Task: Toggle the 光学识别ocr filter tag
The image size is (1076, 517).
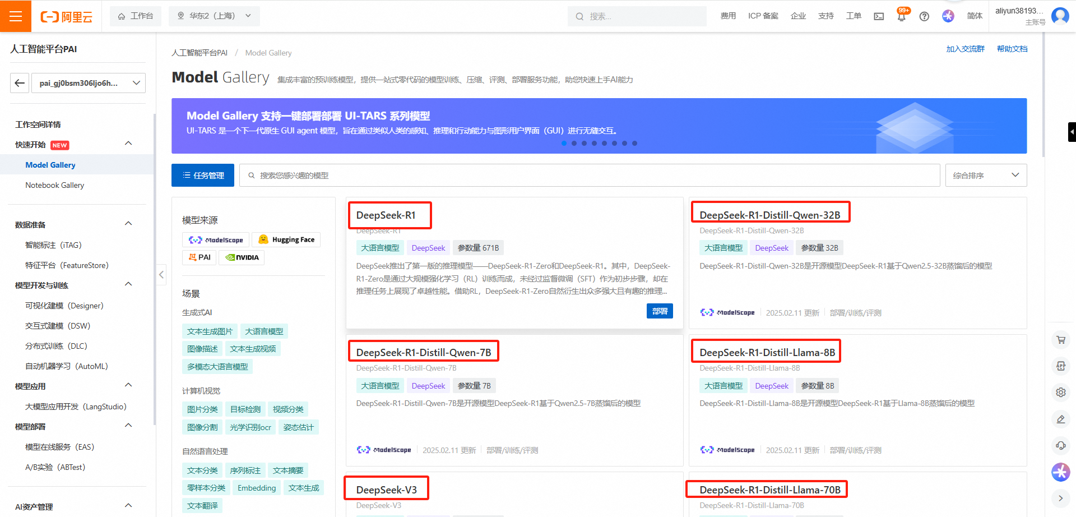Action: click(251, 427)
